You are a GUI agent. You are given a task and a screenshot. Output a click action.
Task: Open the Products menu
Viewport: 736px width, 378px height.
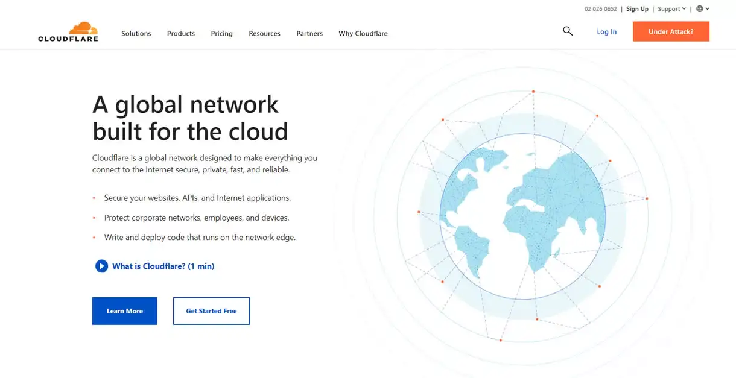click(x=180, y=34)
